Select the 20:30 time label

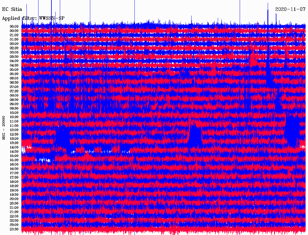[x=14, y=203]
